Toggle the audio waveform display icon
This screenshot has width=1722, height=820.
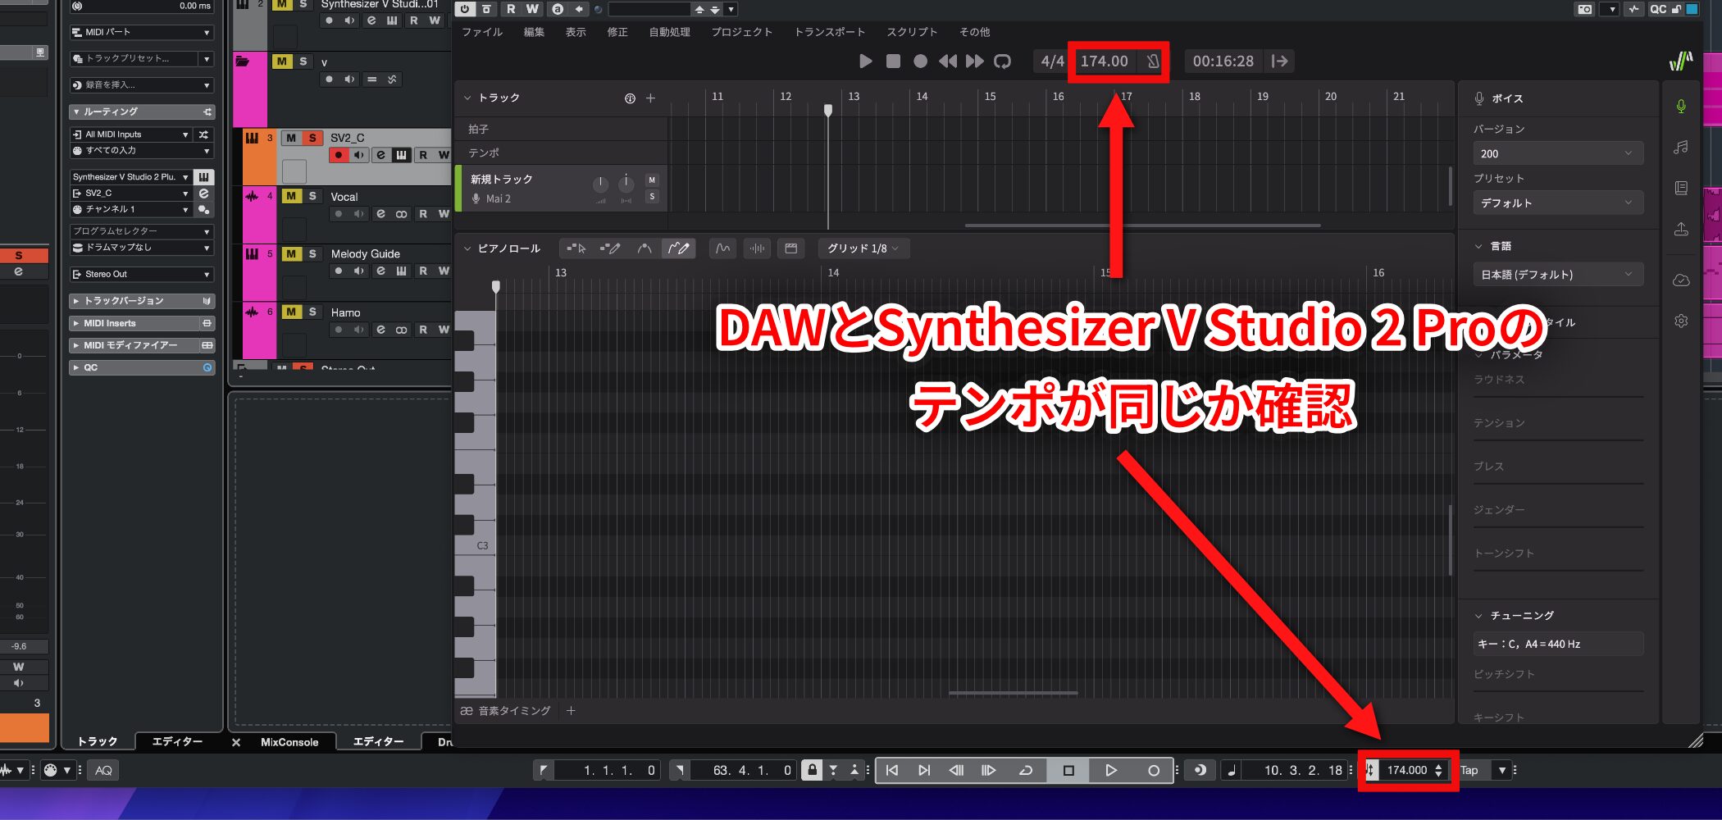(x=757, y=248)
